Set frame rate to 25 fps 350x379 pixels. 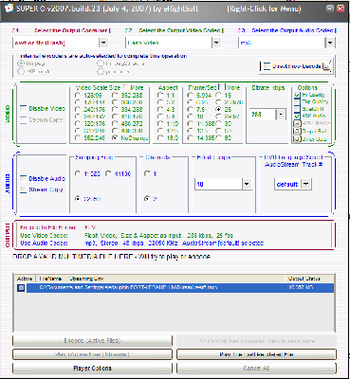tap(218, 109)
